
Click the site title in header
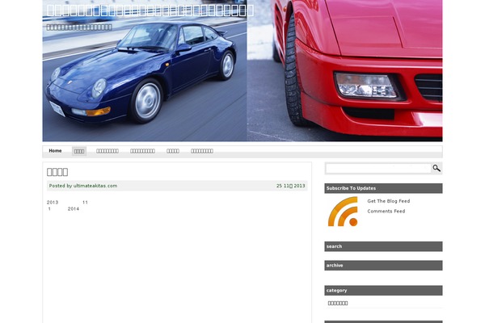point(150,10)
